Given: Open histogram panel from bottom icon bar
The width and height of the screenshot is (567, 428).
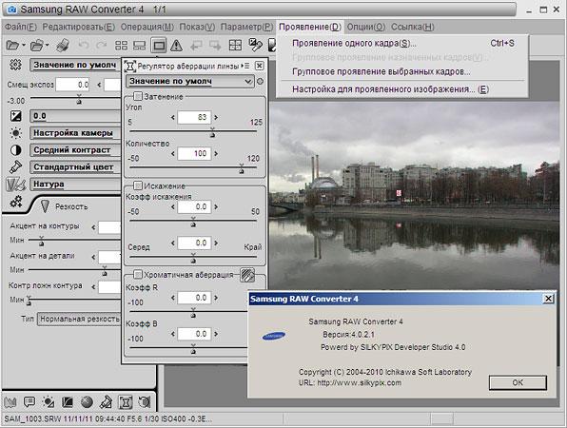Looking at the screenshot, I should click(x=10, y=402).
